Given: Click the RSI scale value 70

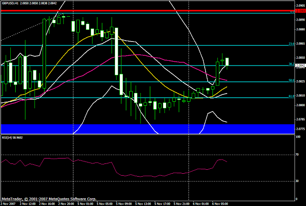Looking at the screenshot, I should coord(297,155).
